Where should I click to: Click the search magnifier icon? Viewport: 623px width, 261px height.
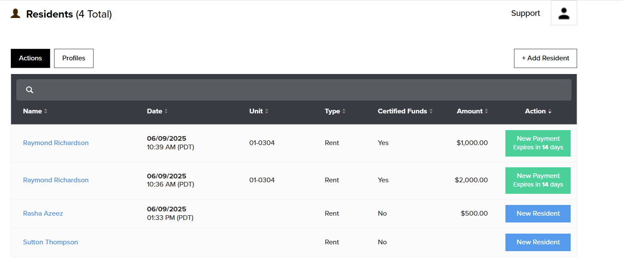(30, 90)
